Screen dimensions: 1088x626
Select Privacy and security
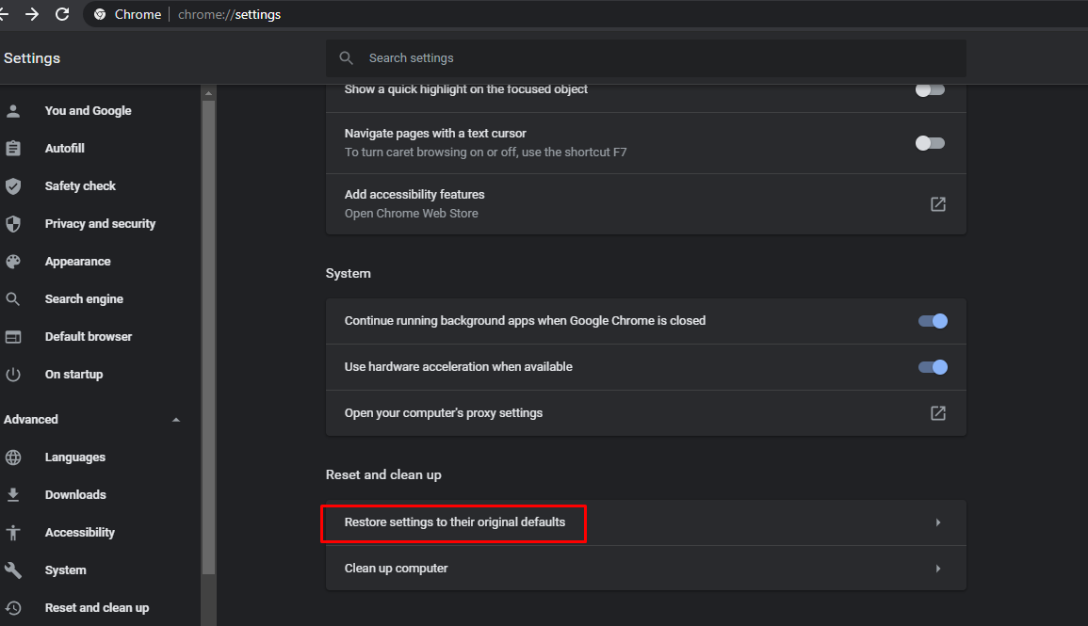(x=100, y=224)
